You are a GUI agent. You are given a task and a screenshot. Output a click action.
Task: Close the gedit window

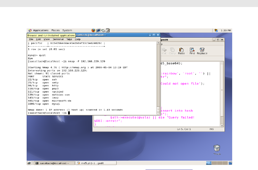tap(222, 40)
